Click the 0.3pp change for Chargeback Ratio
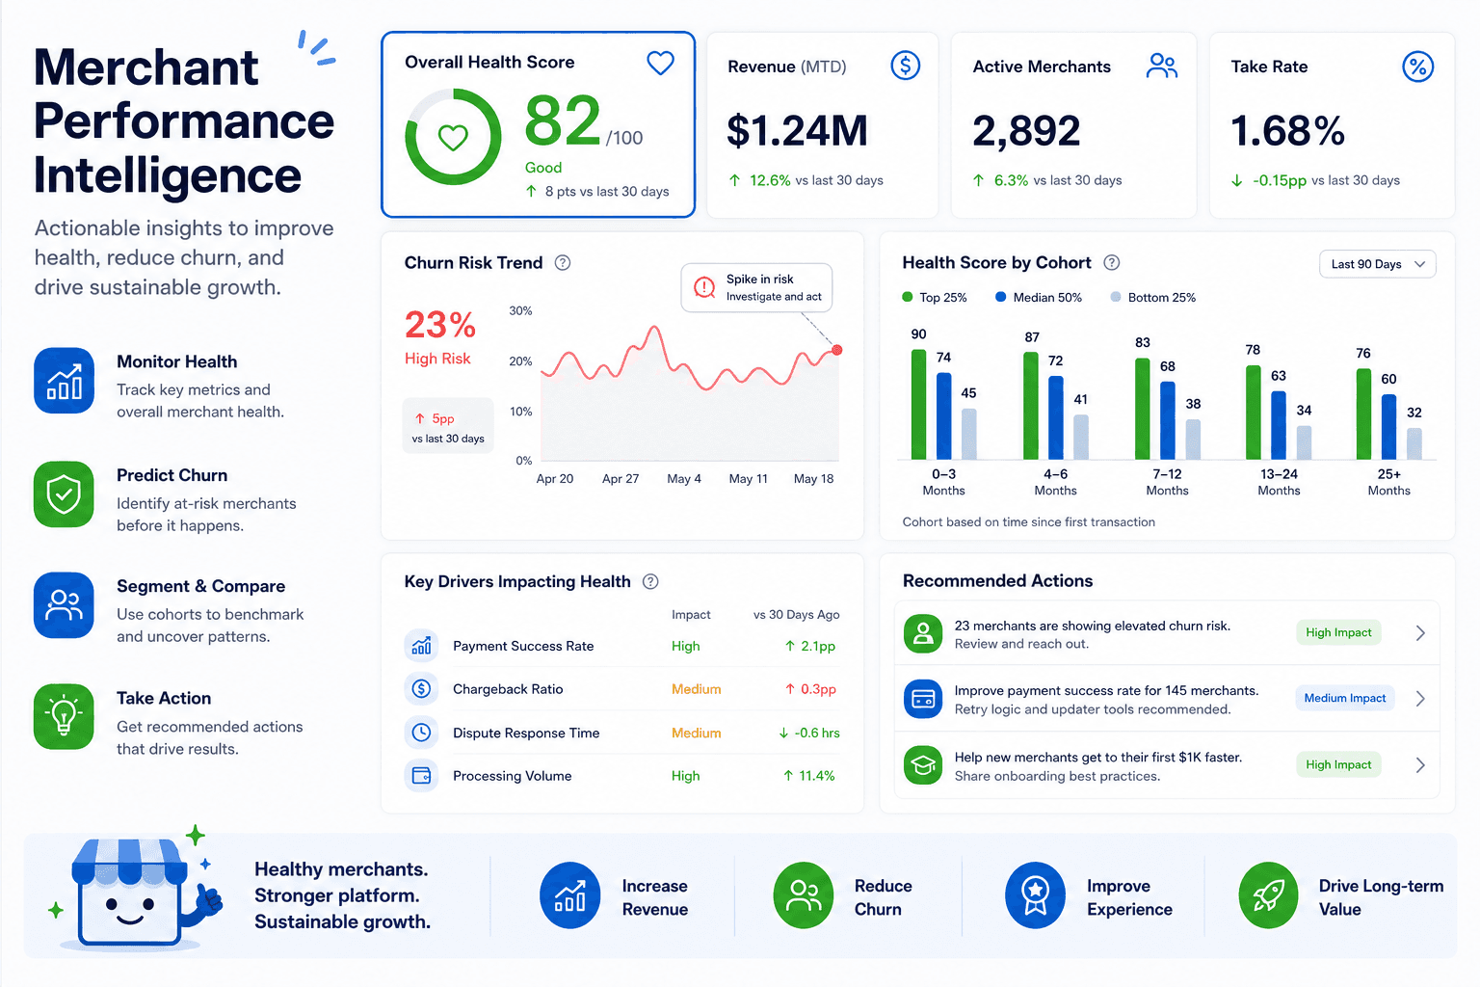The width and height of the screenshot is (1480, 987). (810, 689)
